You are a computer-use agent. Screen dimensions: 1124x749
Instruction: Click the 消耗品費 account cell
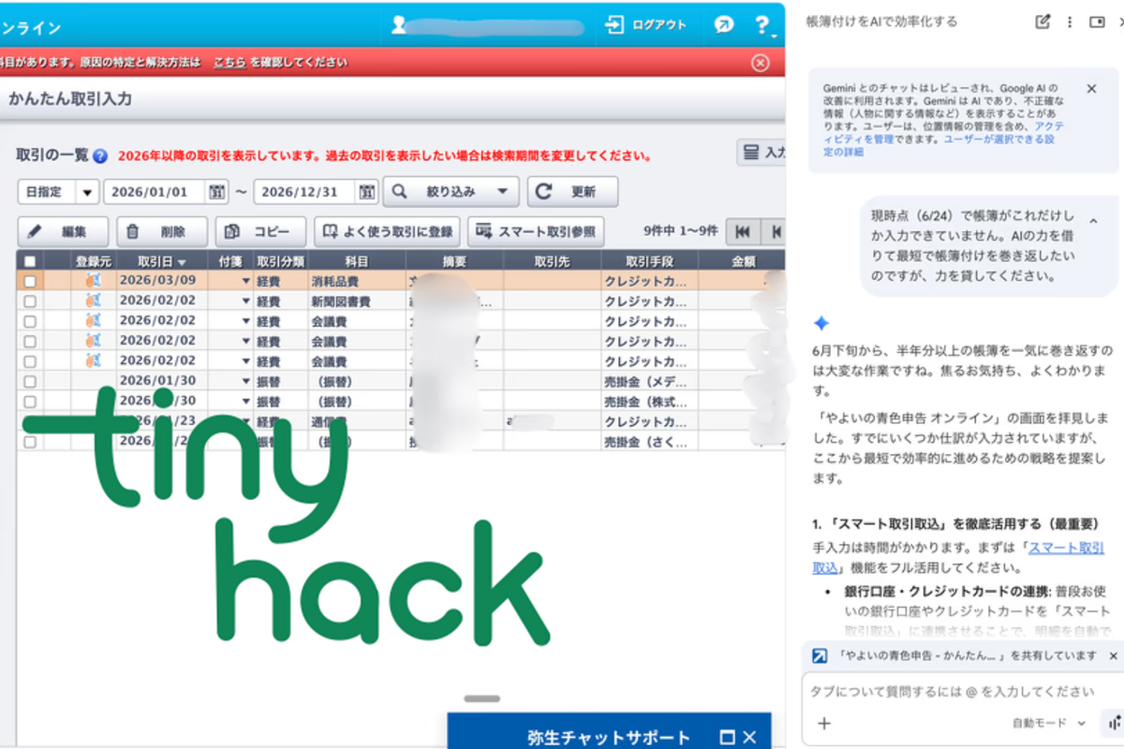(x=356, y=281)
